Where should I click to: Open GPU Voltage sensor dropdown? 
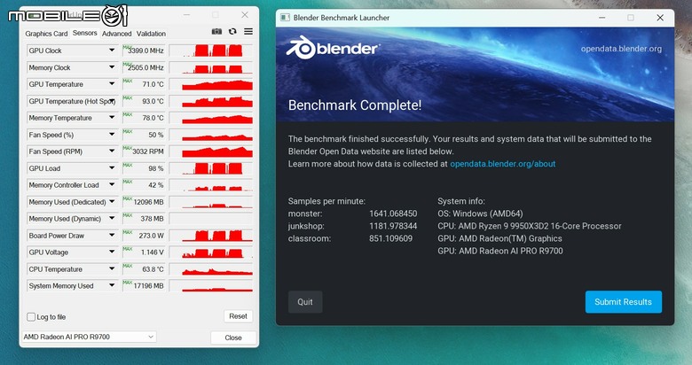click(x=112, y=252)
